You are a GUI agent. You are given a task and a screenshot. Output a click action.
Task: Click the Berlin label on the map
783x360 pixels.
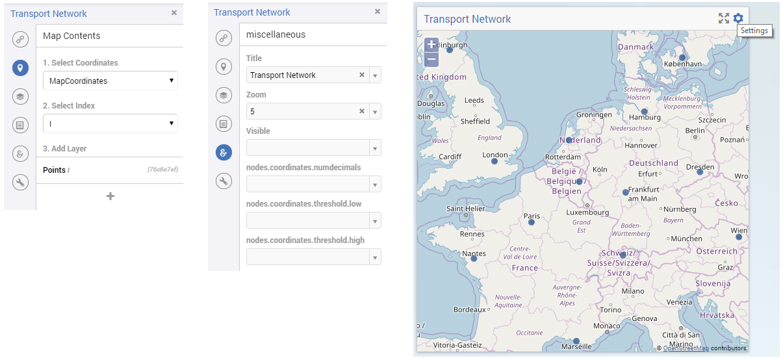point(695,131)
